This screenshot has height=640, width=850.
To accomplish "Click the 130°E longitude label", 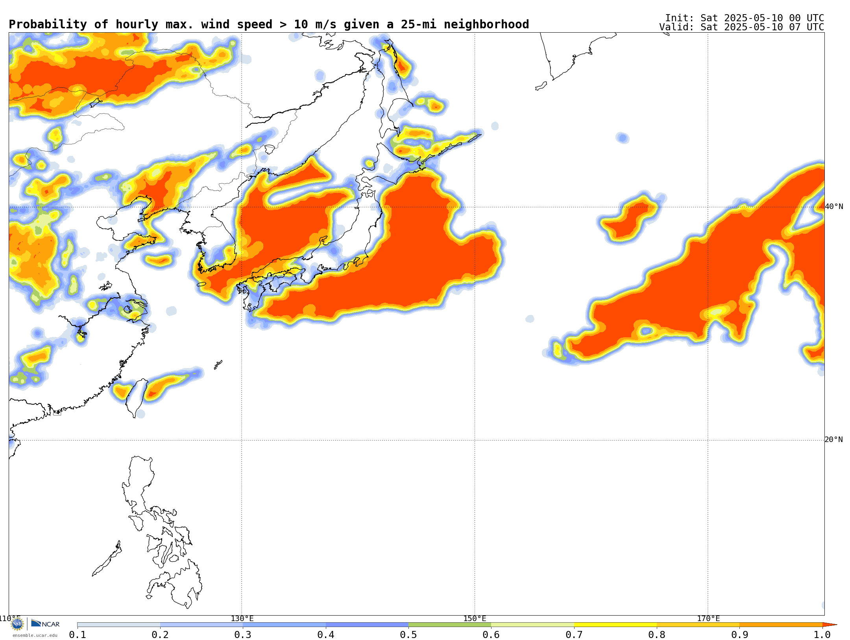I will click(242, 618).
